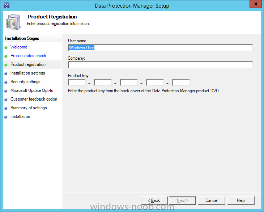
Task: Click the blue bullet beside Security settings
Action: [6, 82]
